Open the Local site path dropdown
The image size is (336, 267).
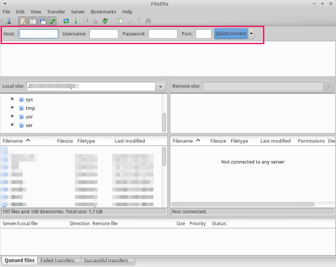click(160, 87)
